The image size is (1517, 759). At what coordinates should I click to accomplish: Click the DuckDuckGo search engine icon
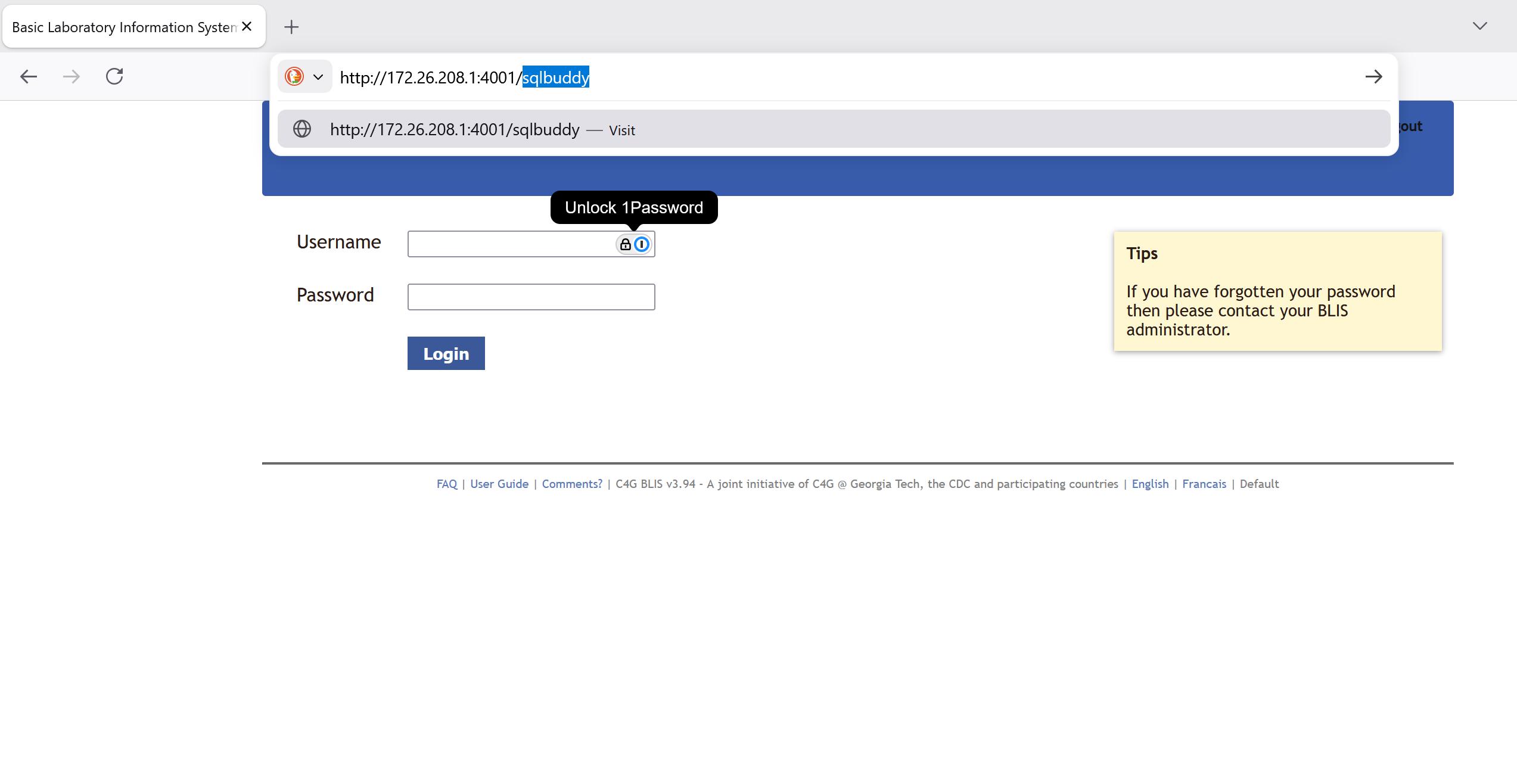pos(294,76)
